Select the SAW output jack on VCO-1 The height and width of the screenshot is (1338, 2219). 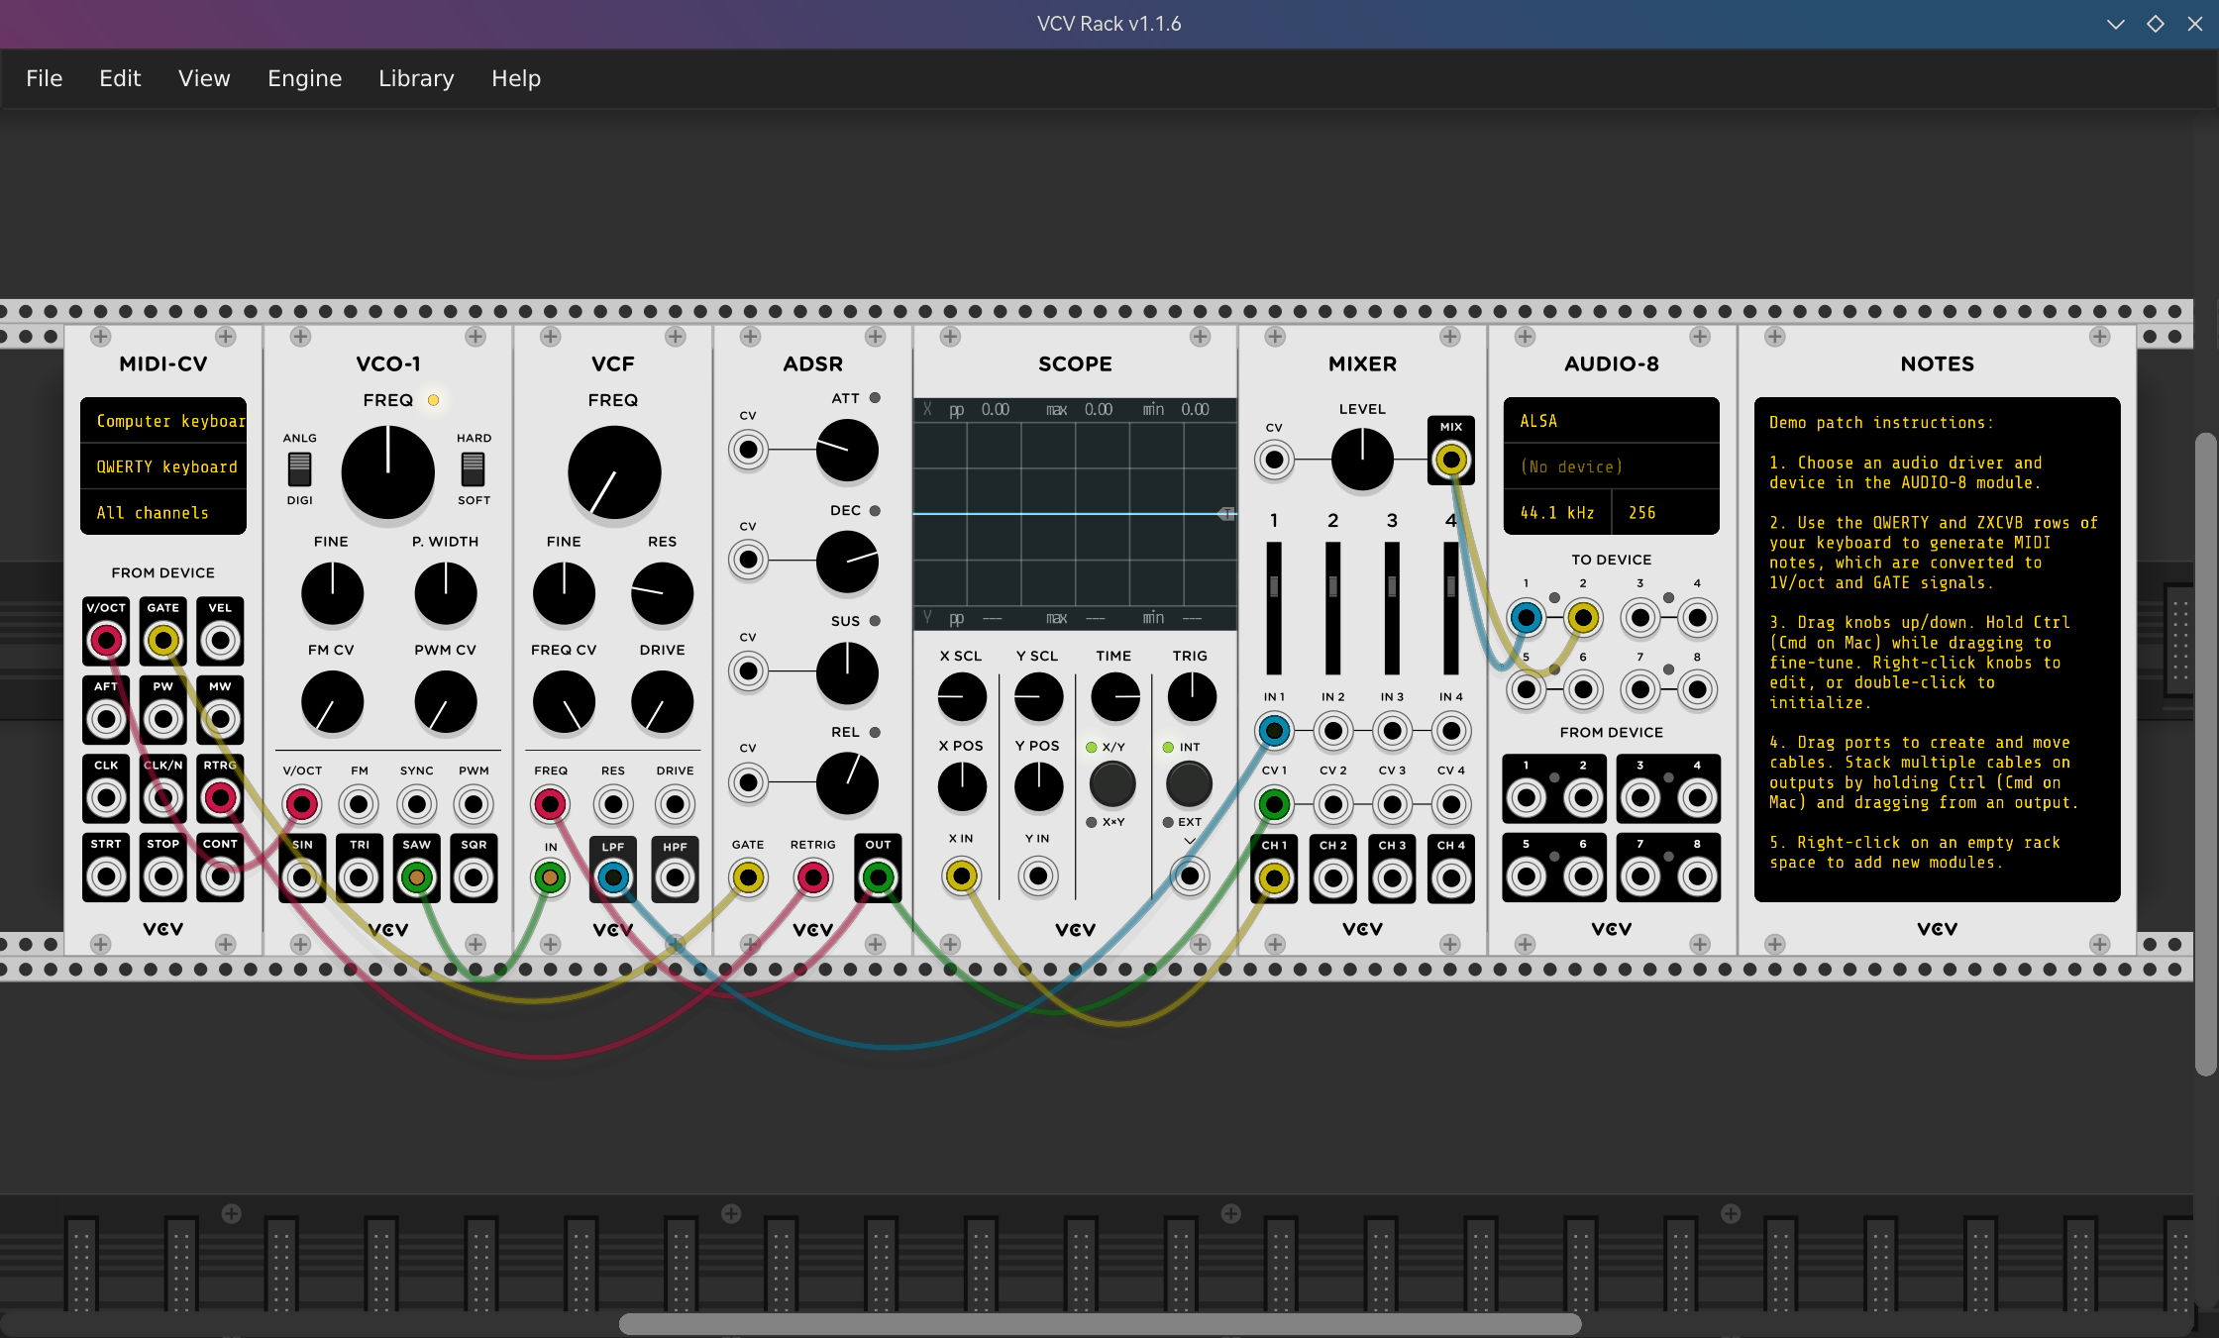[x=416, y=875]
